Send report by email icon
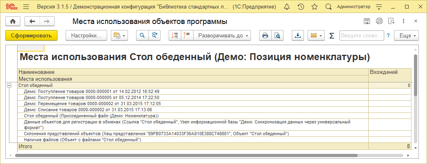The height and width of the screenshot is (164, 427). click(313, 36)
